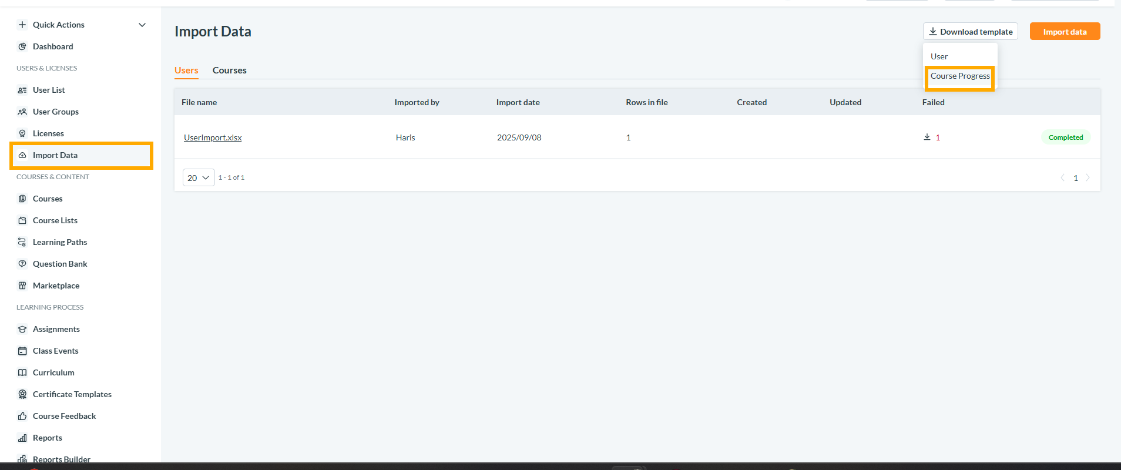The width and height of the screenshot is (1121, 470).
Task: Expand the Quick Actions chevron
Action: (142, 25)
